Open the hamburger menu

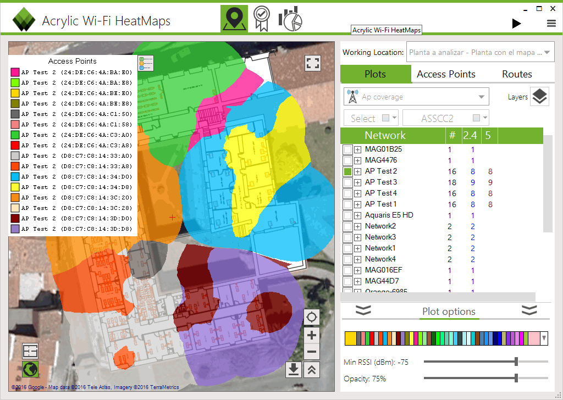click(551, 24)
